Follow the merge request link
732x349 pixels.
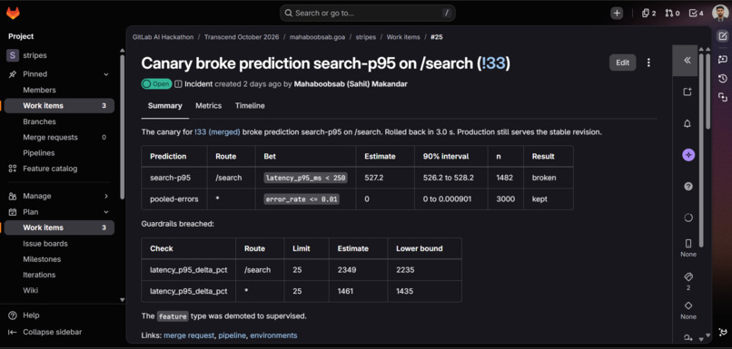coord(189,335)
